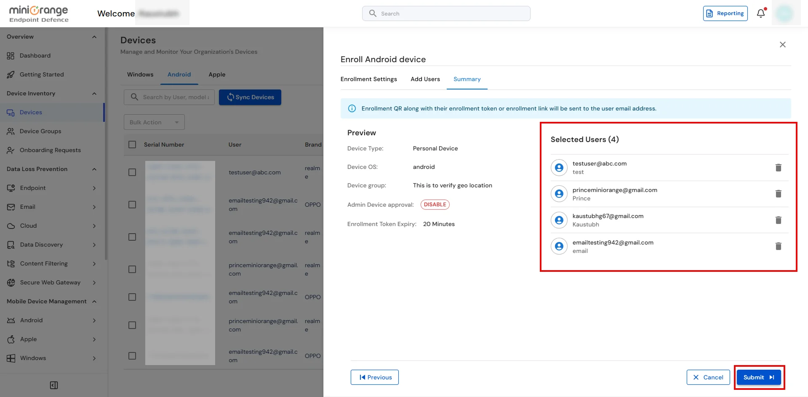This screenshot has width=808, height=397.
Task: Click the avatar icon beside emailtesting942@gmail.com
Action: [559, 246]
